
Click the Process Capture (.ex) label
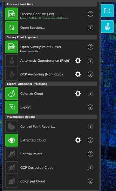[37, 14]
